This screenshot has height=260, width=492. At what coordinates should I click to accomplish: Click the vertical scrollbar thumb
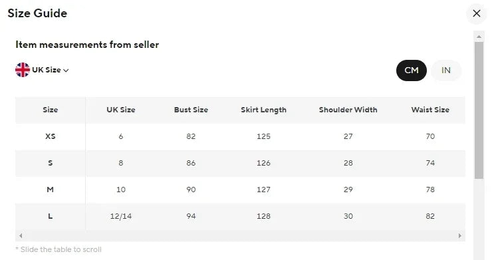(479, 110)
